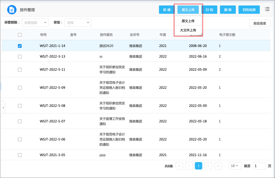Viewport: 275px width, 178px height.
Task: Go to next page arrow
Action: coord(208,166)
